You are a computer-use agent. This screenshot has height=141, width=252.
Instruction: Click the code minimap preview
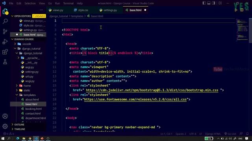(x=242, y=30)
